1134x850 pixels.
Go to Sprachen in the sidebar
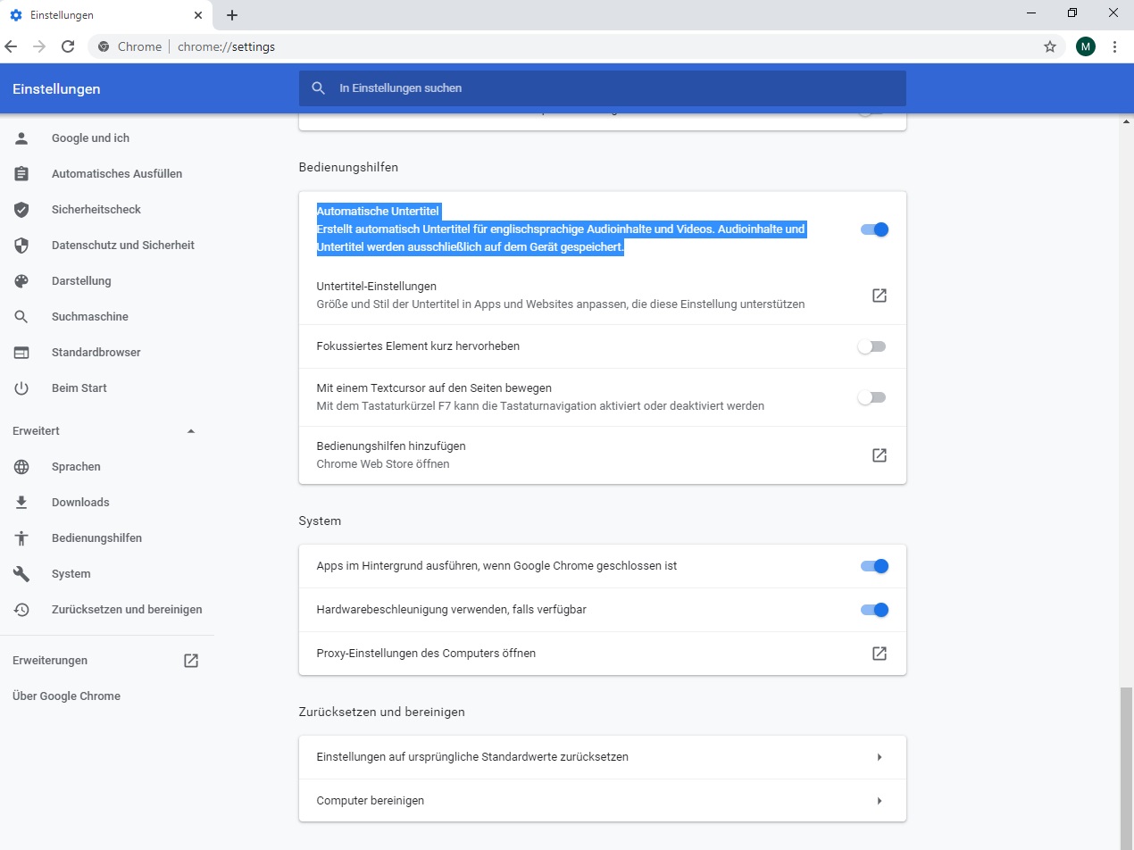[x=76, y=467]
